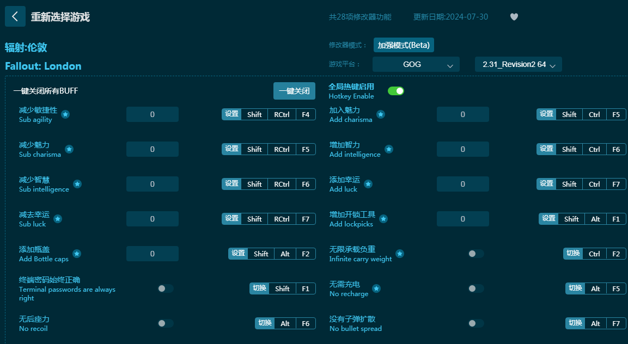
Task: Click star icon next to Sub agility
Action: pos(65,114)
